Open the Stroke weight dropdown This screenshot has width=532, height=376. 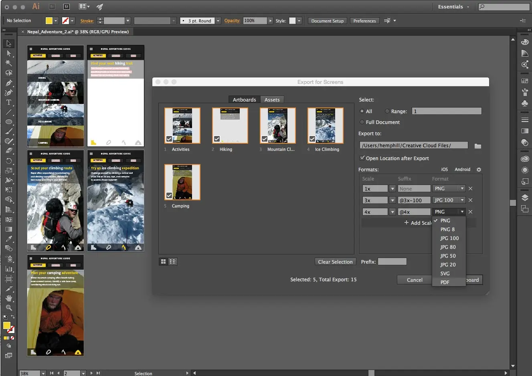[127, 20]
